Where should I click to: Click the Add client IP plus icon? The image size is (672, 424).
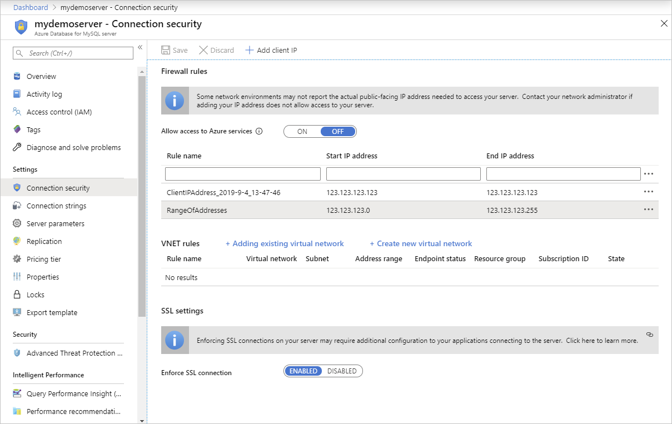250,50
